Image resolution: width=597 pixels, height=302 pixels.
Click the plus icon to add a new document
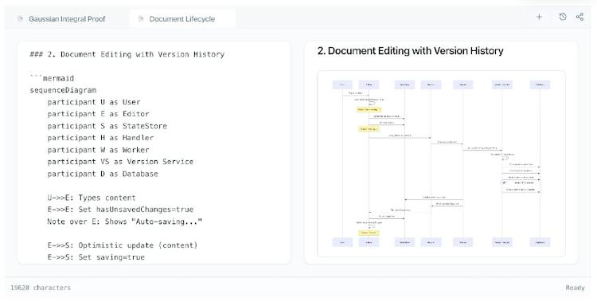[x=539, y=17]
